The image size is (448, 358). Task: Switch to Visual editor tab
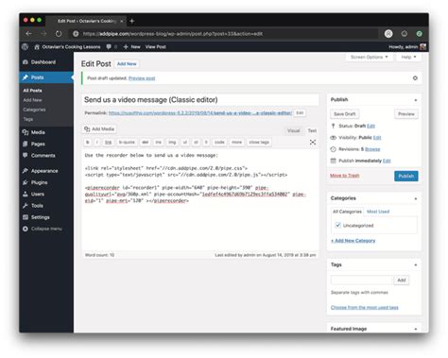coord(293,130)
